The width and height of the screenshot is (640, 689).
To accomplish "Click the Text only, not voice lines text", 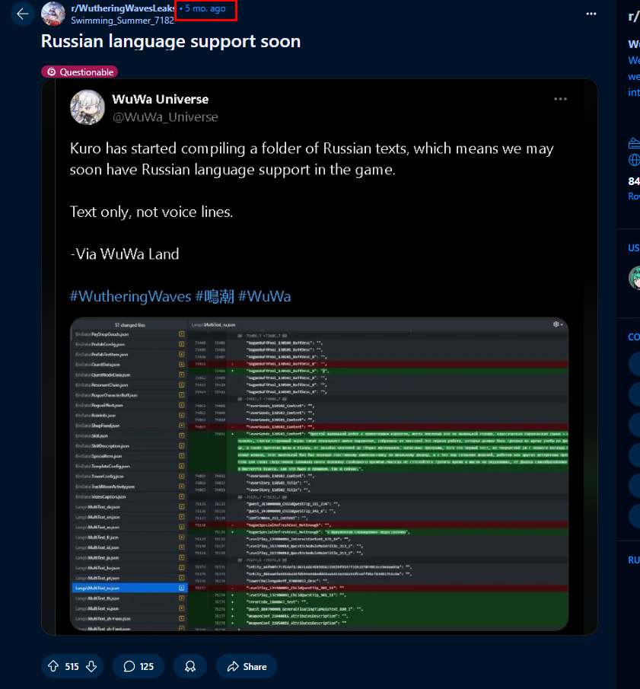I will coord(151,212).
